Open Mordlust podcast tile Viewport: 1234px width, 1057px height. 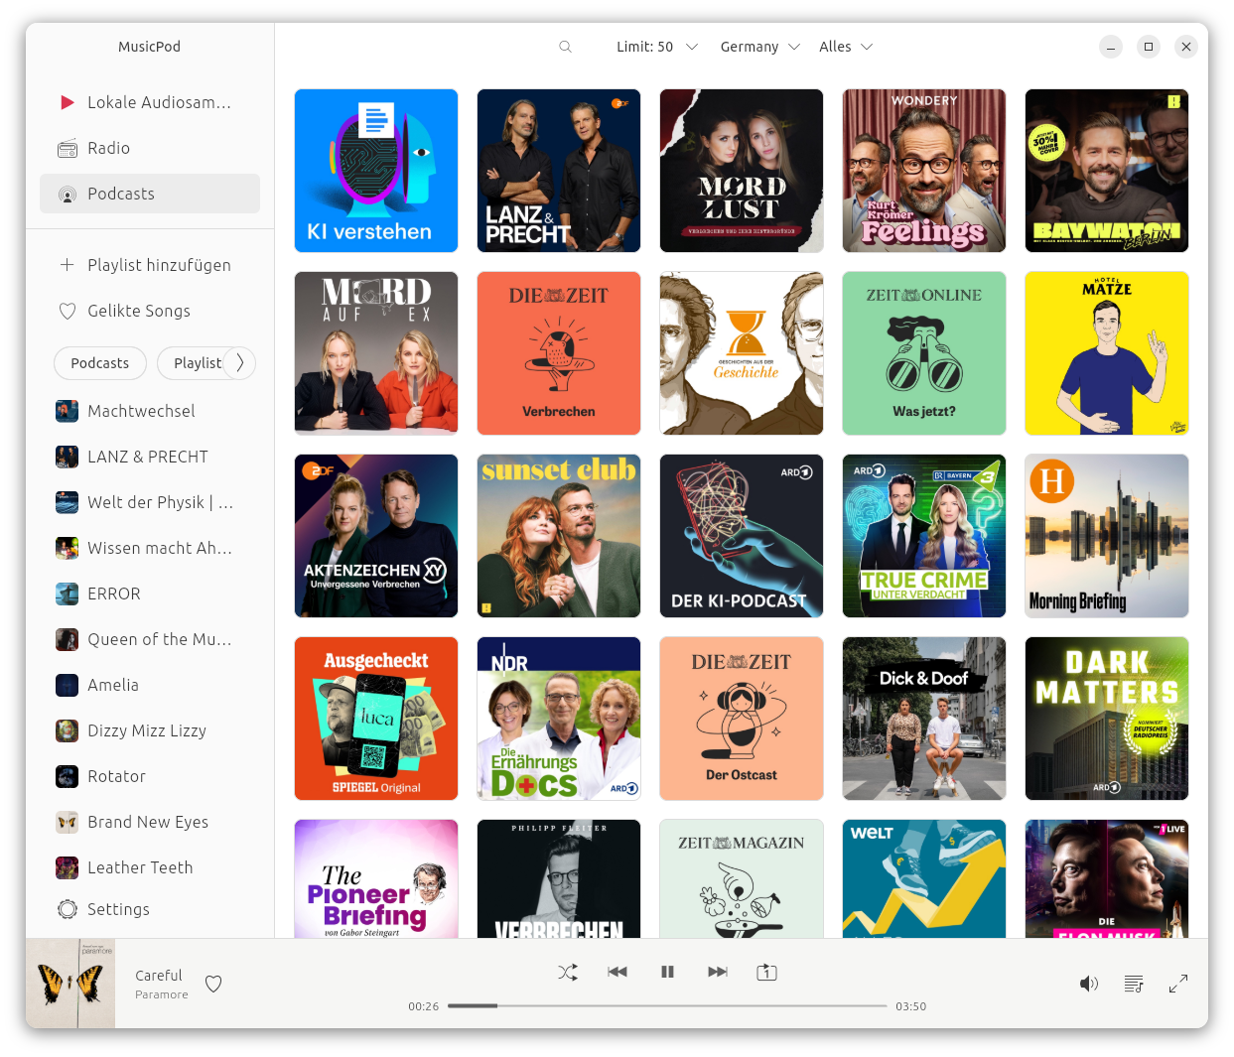coord(742,171)
